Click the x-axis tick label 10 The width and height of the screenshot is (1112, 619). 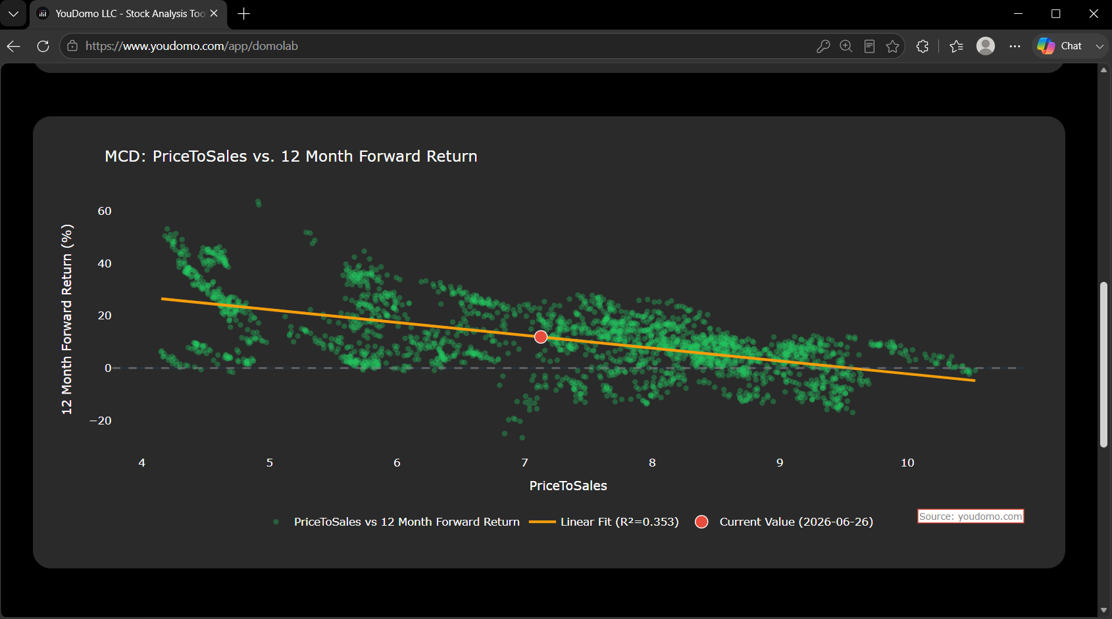pos(907,463)
